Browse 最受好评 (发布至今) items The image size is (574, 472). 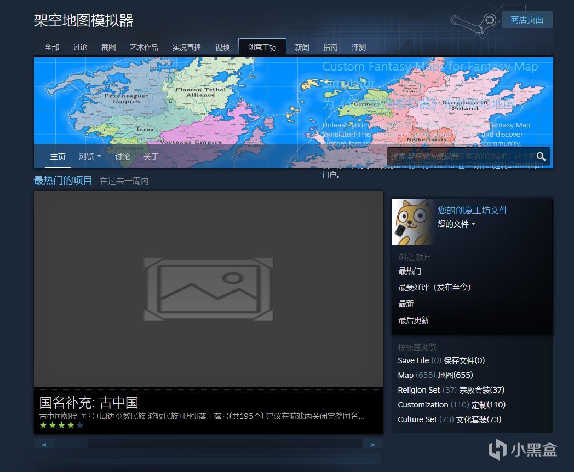tap(434, 287)
